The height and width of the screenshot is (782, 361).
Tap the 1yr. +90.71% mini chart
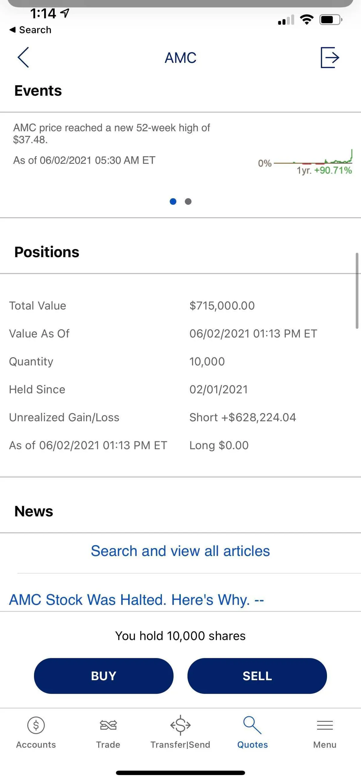tap(313, 162)
